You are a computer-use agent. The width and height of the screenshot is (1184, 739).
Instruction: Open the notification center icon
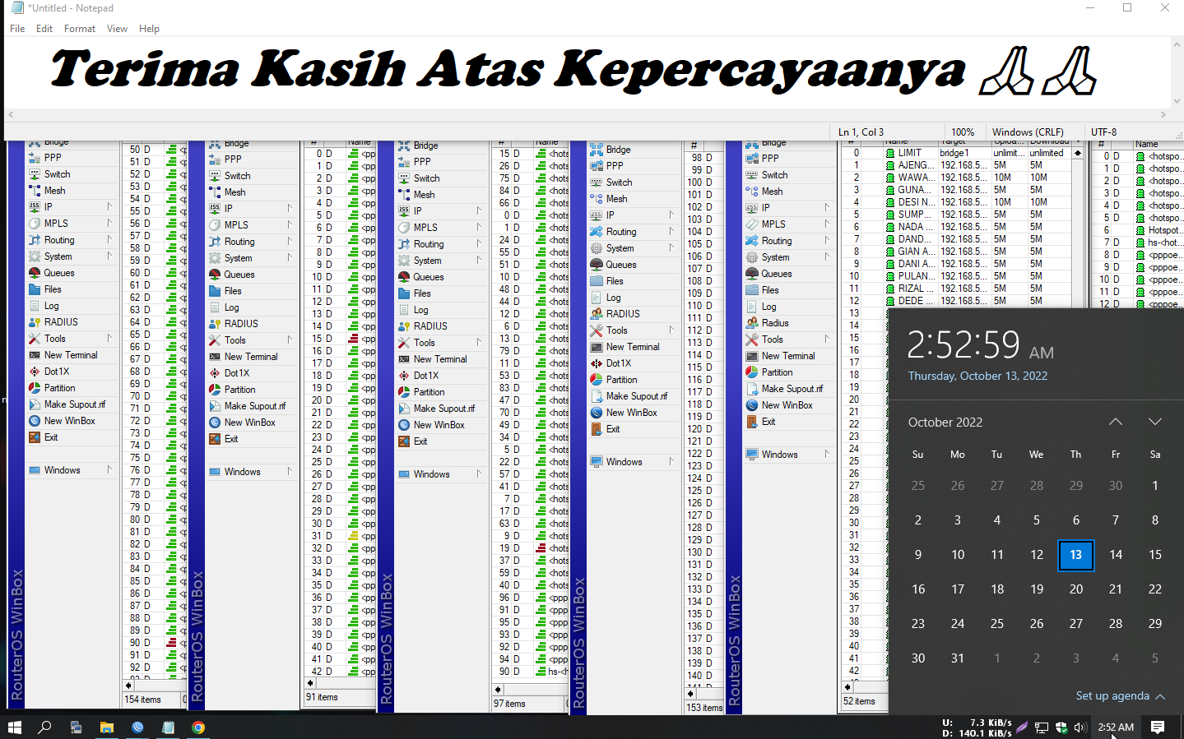1158,727
